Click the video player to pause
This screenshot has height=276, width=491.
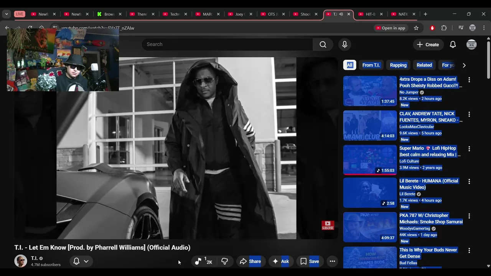[x=176, y=148]
